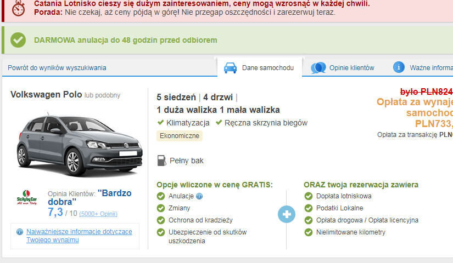
Task: Click the 7,3 rating score
Action: tap(55, 212)
